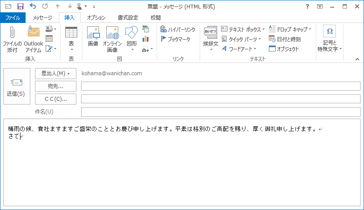Click into the 宛先 recipient field
Image resolution: width=364 pixels, height=210 pixels.
pos(221,86)
